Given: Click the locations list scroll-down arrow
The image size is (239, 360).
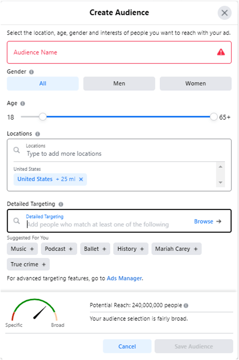Looking at the screenshot, I should point(220,183).
